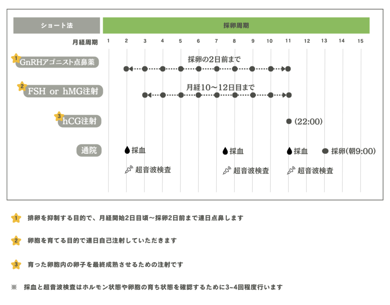Expand the arrow ending at 採卵の2日前まで

coord(283,69)
